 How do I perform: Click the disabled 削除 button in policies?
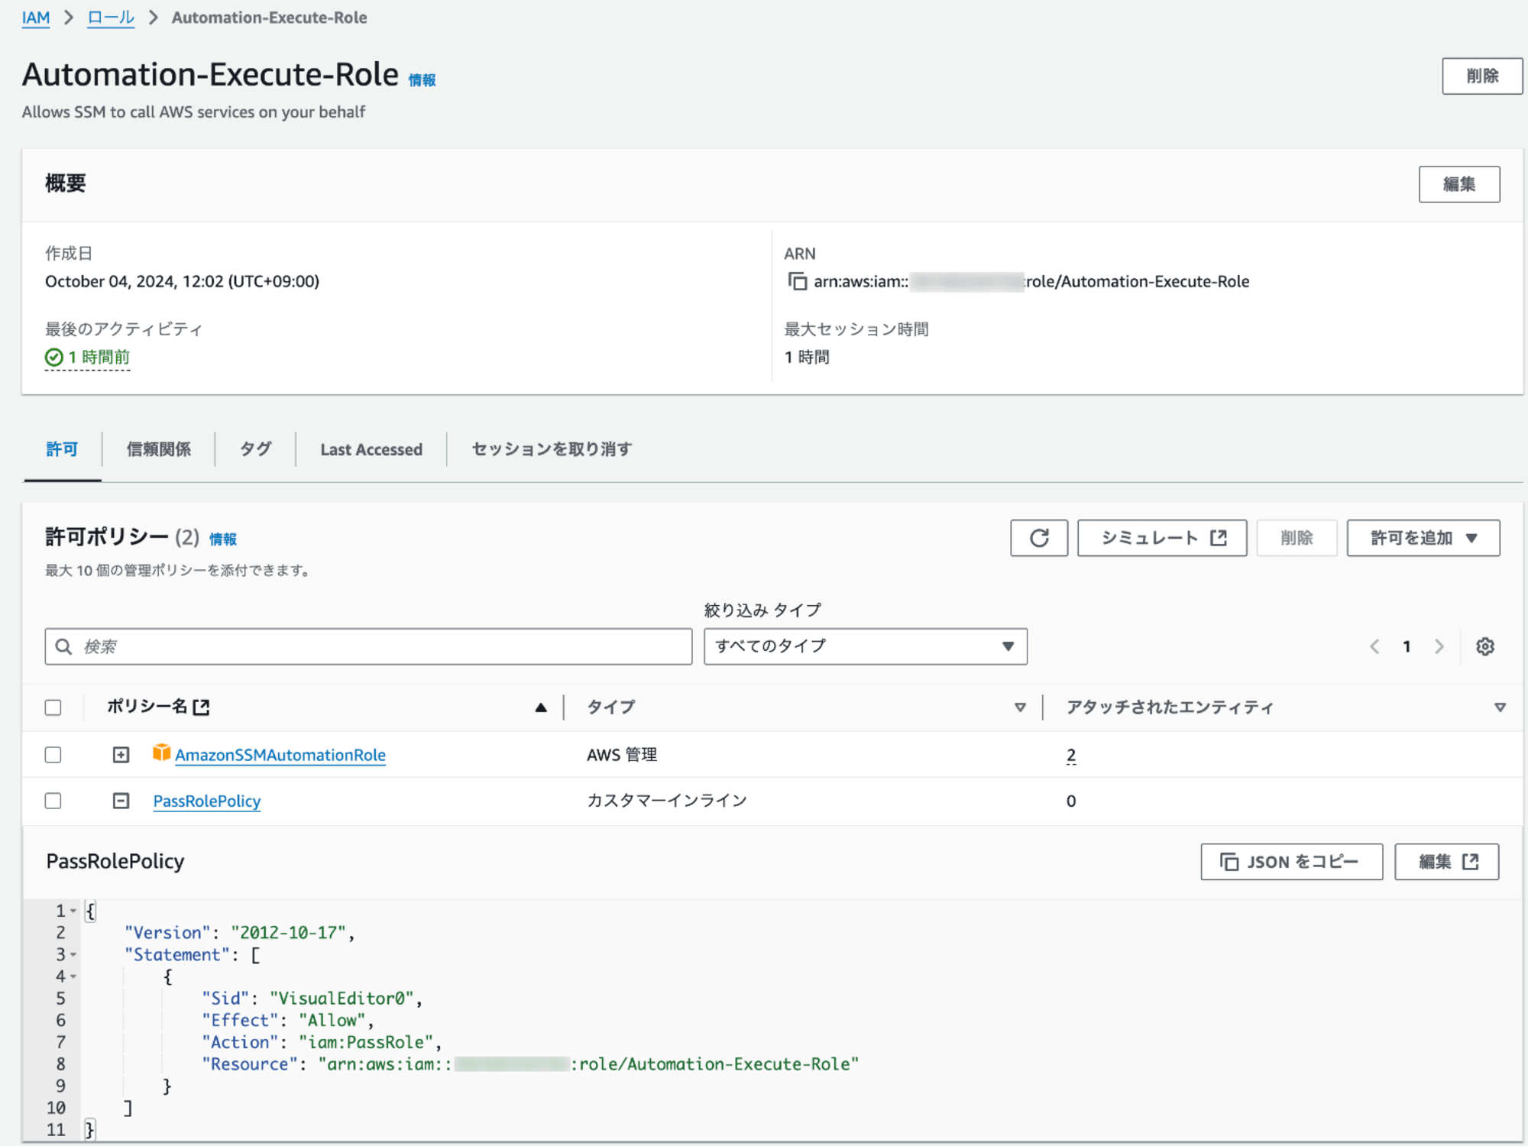pyautogui.click(x=1297, y=538)
